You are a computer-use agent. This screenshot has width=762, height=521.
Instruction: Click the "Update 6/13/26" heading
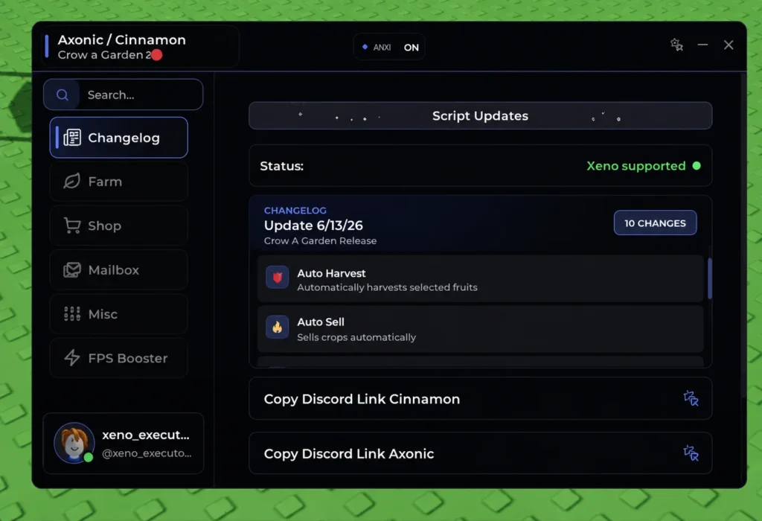click(x=313, y=226)
